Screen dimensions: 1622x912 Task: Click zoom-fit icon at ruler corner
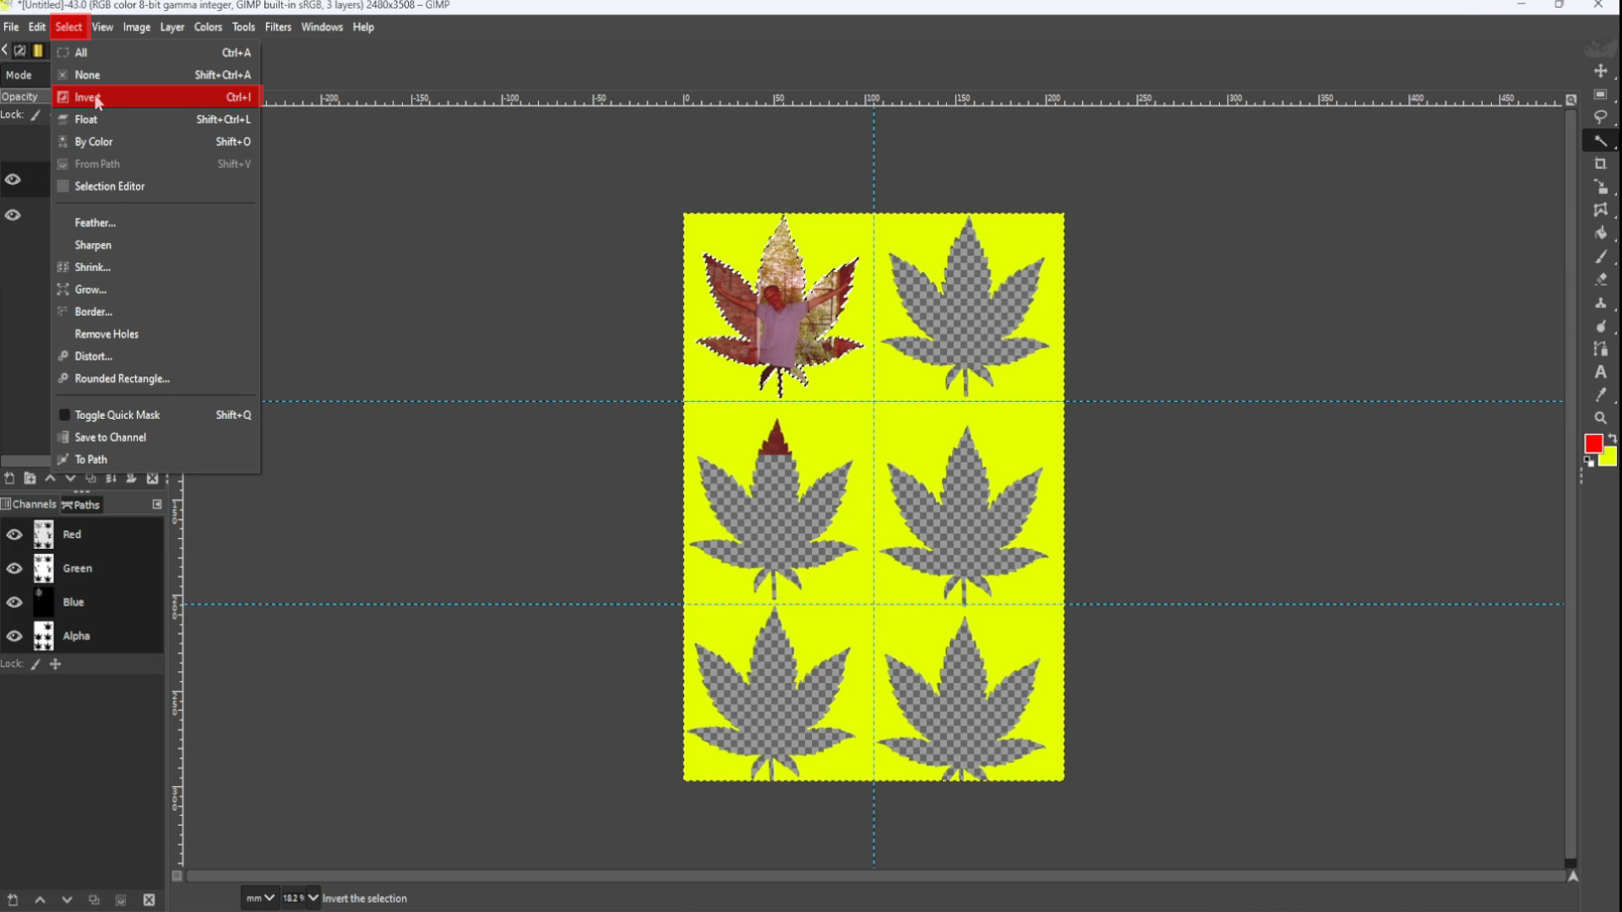[x=1570, y=100]
